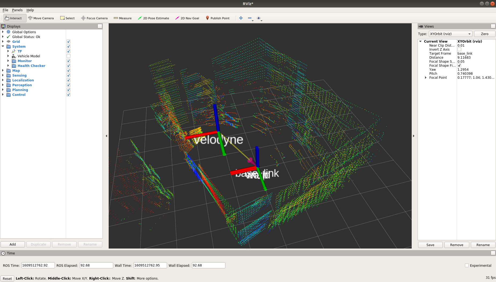The height and width of the screenshot is (282, 496).
Task: Enable the Vehicle Model display
Action: click(69, 56)
